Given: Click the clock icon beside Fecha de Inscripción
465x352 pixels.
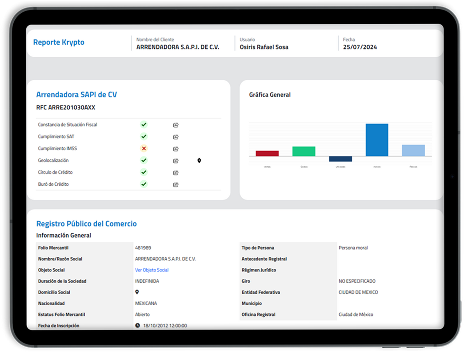Looking at the screenshot, I should (137, 326).
